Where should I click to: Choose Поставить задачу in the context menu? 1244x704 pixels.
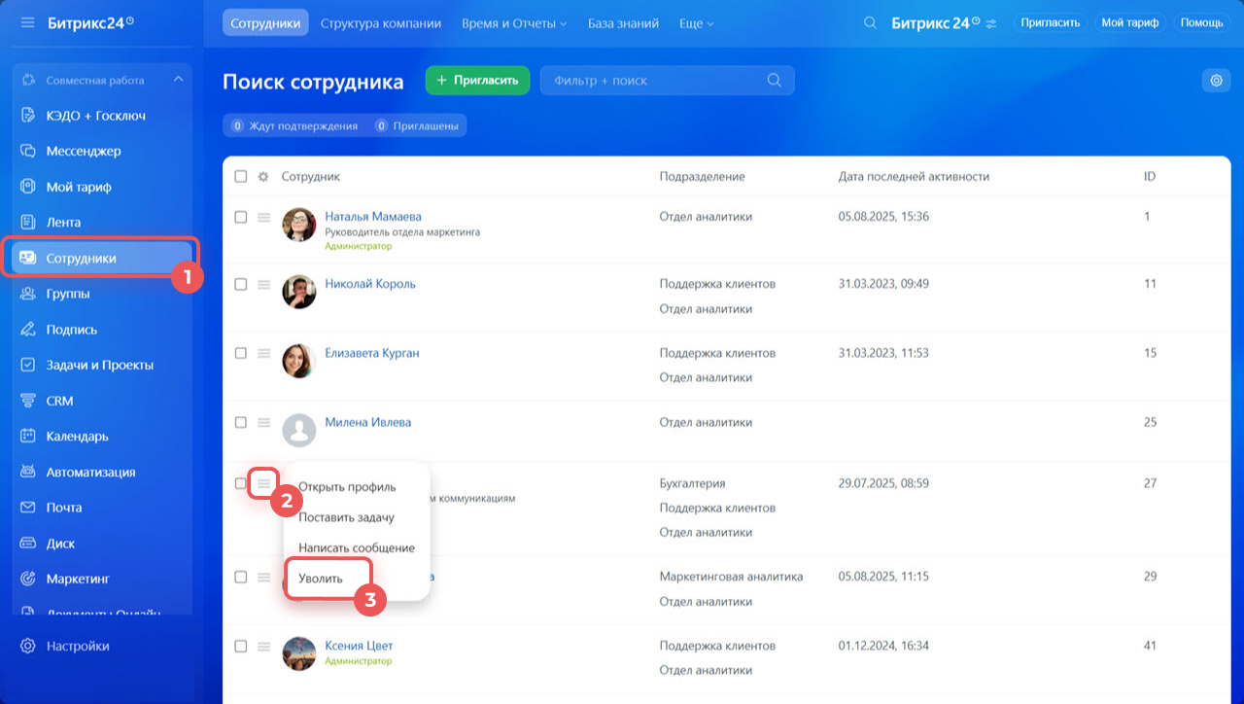coord(346,517)
